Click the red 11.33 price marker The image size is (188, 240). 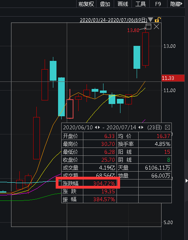[x=173, y=78]
